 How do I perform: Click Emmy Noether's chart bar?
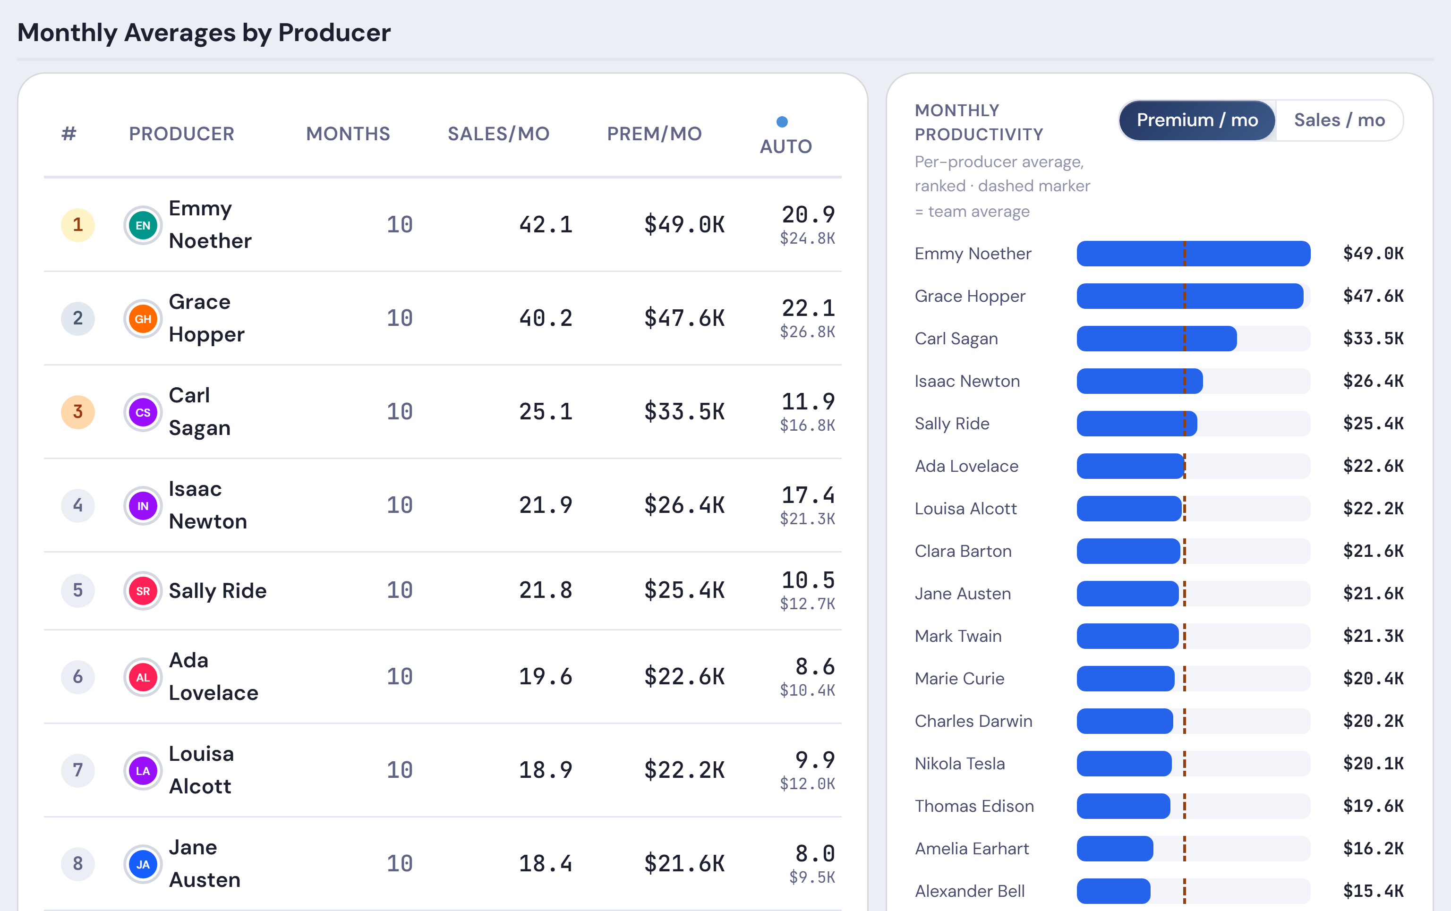pyautogui.click(x=1193, y=254)
